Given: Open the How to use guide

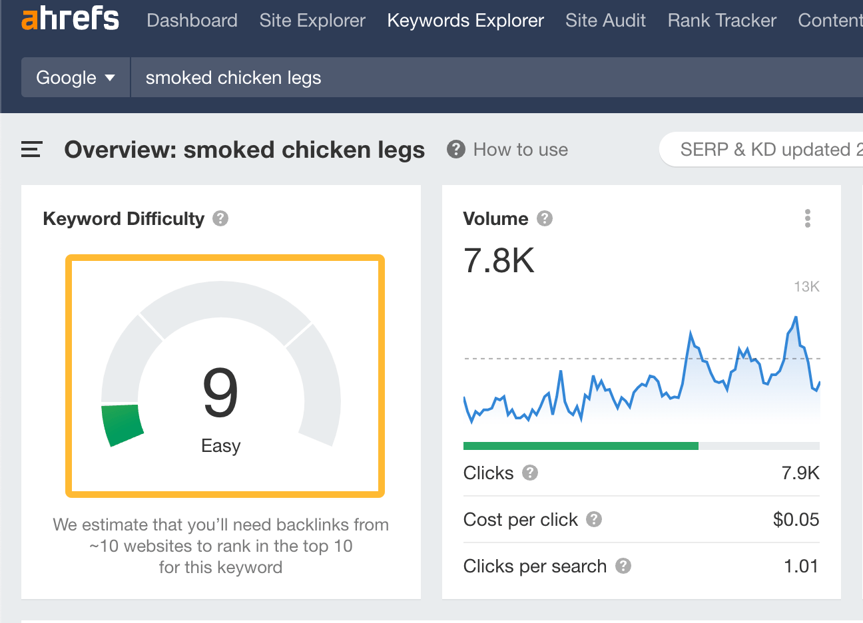Looking at the screenshot, I should 520,149.
